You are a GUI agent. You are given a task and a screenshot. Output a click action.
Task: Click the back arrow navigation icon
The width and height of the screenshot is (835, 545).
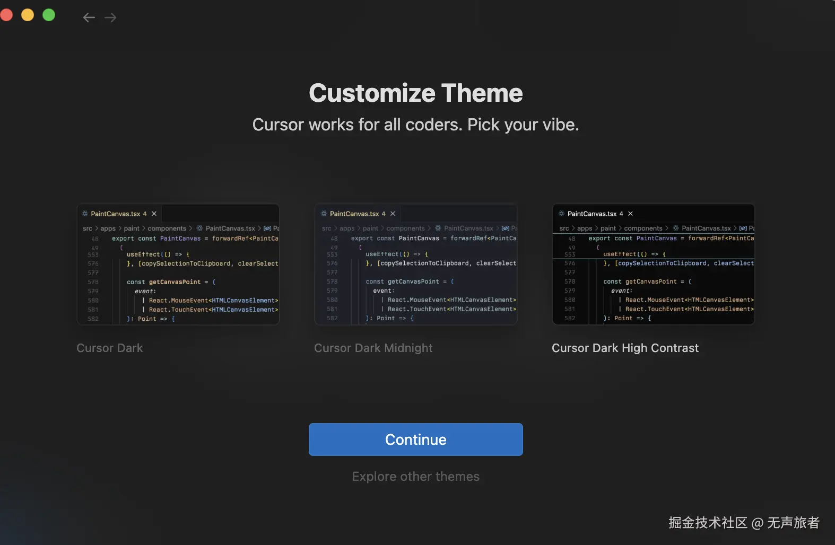pos(89,17)
